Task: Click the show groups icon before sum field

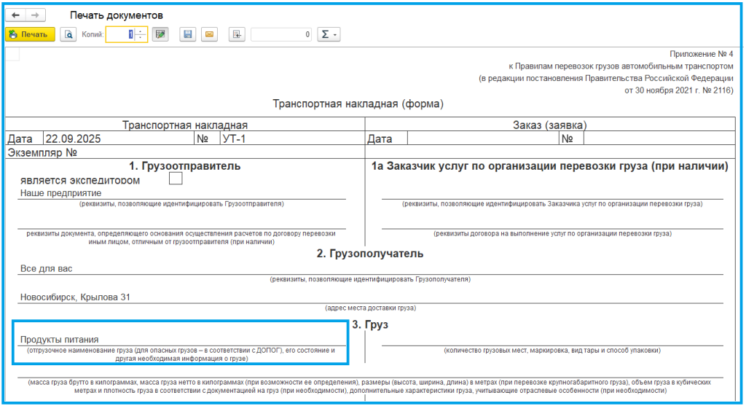Action: [236, 34]
